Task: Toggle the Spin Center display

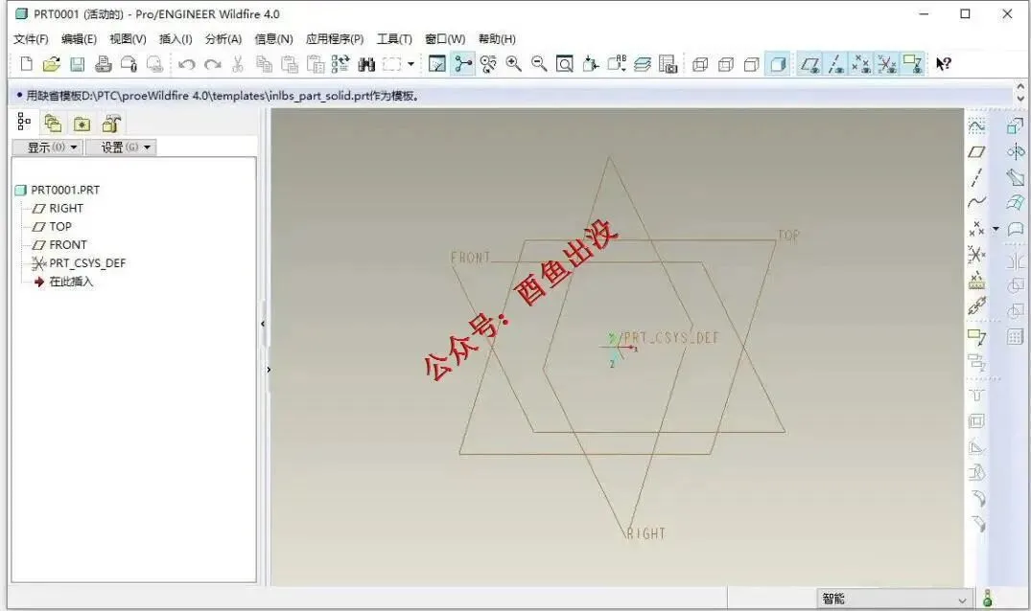Action: (x=463, y=63)
